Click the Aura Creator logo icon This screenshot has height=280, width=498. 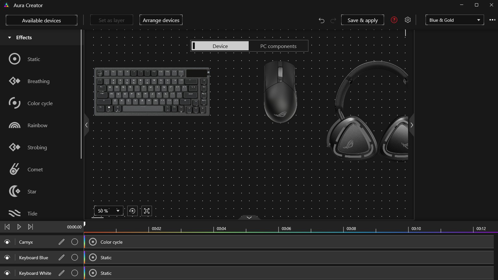(6, 5)
